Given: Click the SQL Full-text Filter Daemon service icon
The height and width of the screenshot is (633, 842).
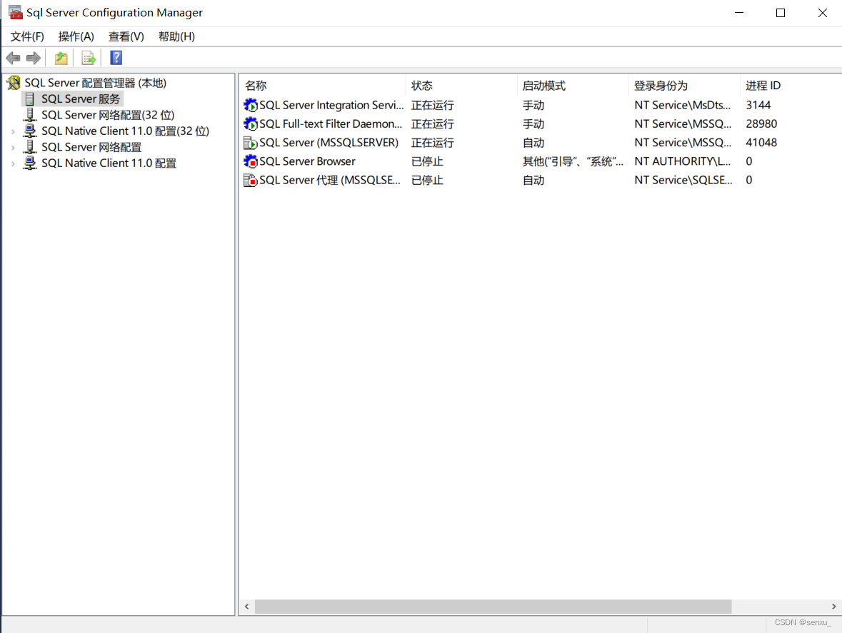Looking at the screenshot, I should 250,124.
